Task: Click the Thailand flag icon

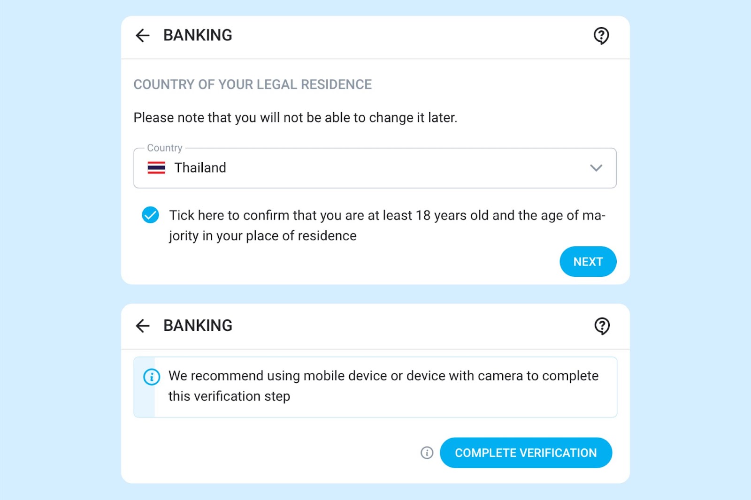Action: tap(156, 168)
